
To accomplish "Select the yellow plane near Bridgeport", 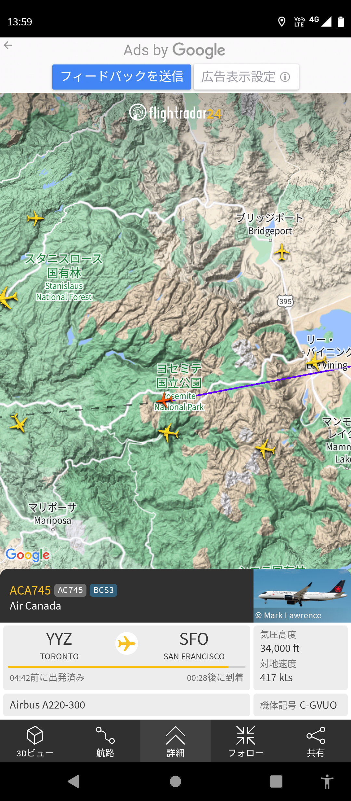I will [x=282, y=252].
